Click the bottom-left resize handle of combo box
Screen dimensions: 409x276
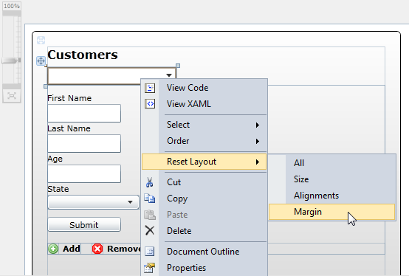[x=46, y=86]
